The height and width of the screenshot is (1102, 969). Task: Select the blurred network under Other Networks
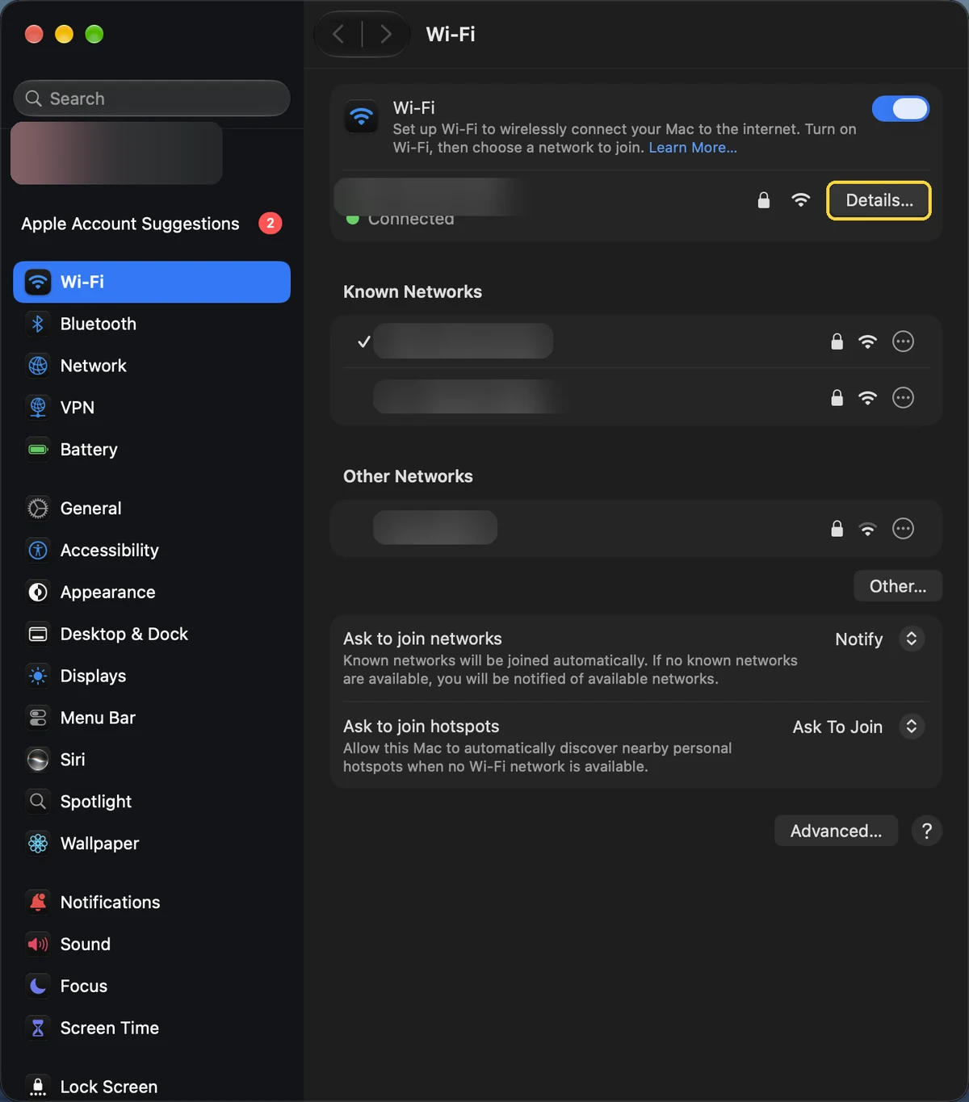(x=435, y=527)
